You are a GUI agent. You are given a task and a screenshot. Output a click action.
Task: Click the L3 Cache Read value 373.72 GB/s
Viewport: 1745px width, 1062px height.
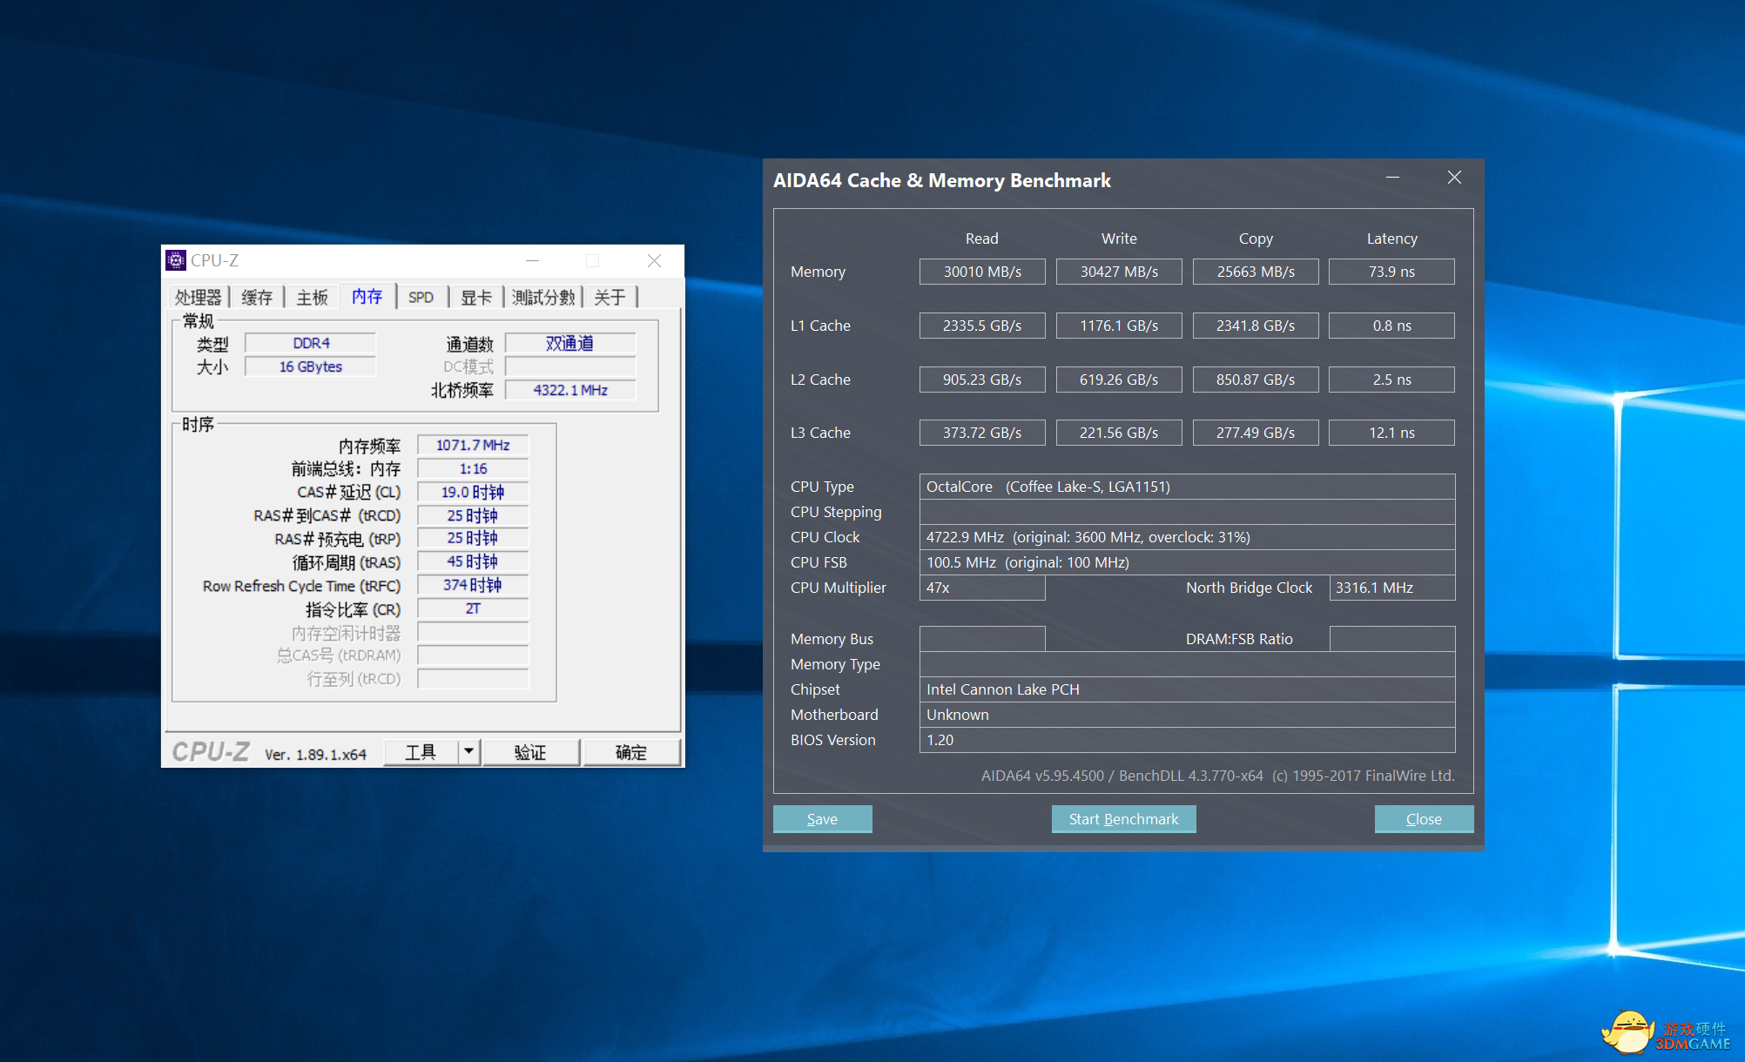click(x=982, y=433)
